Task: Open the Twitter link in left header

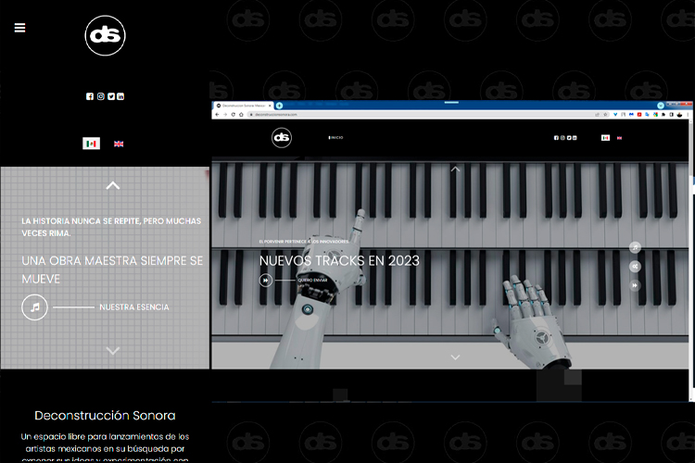Action: [x=110, y=96]
